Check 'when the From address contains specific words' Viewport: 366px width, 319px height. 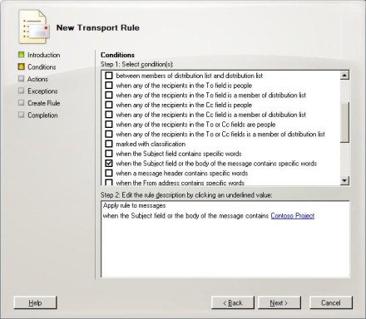tap(109, 183)
